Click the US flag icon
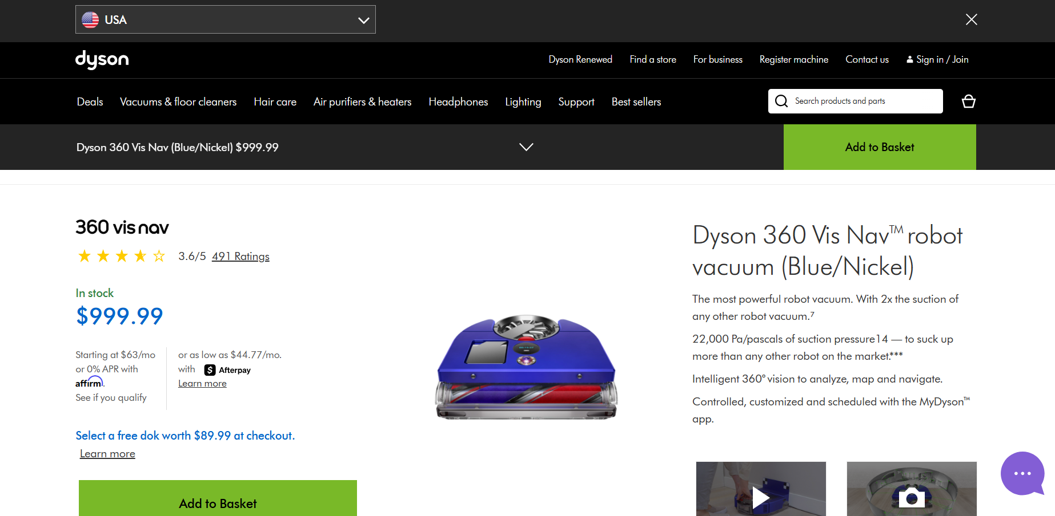 (x=90, y=19)
